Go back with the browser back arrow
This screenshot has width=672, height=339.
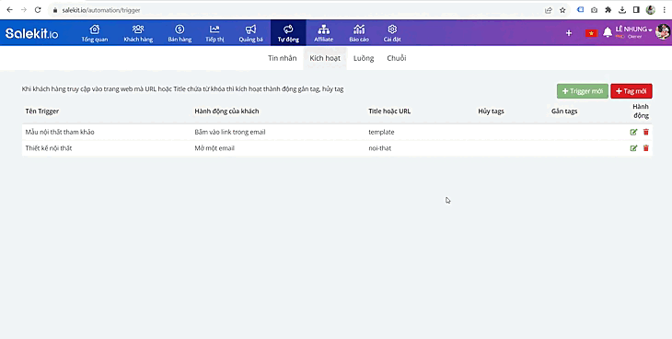point(9,10)
